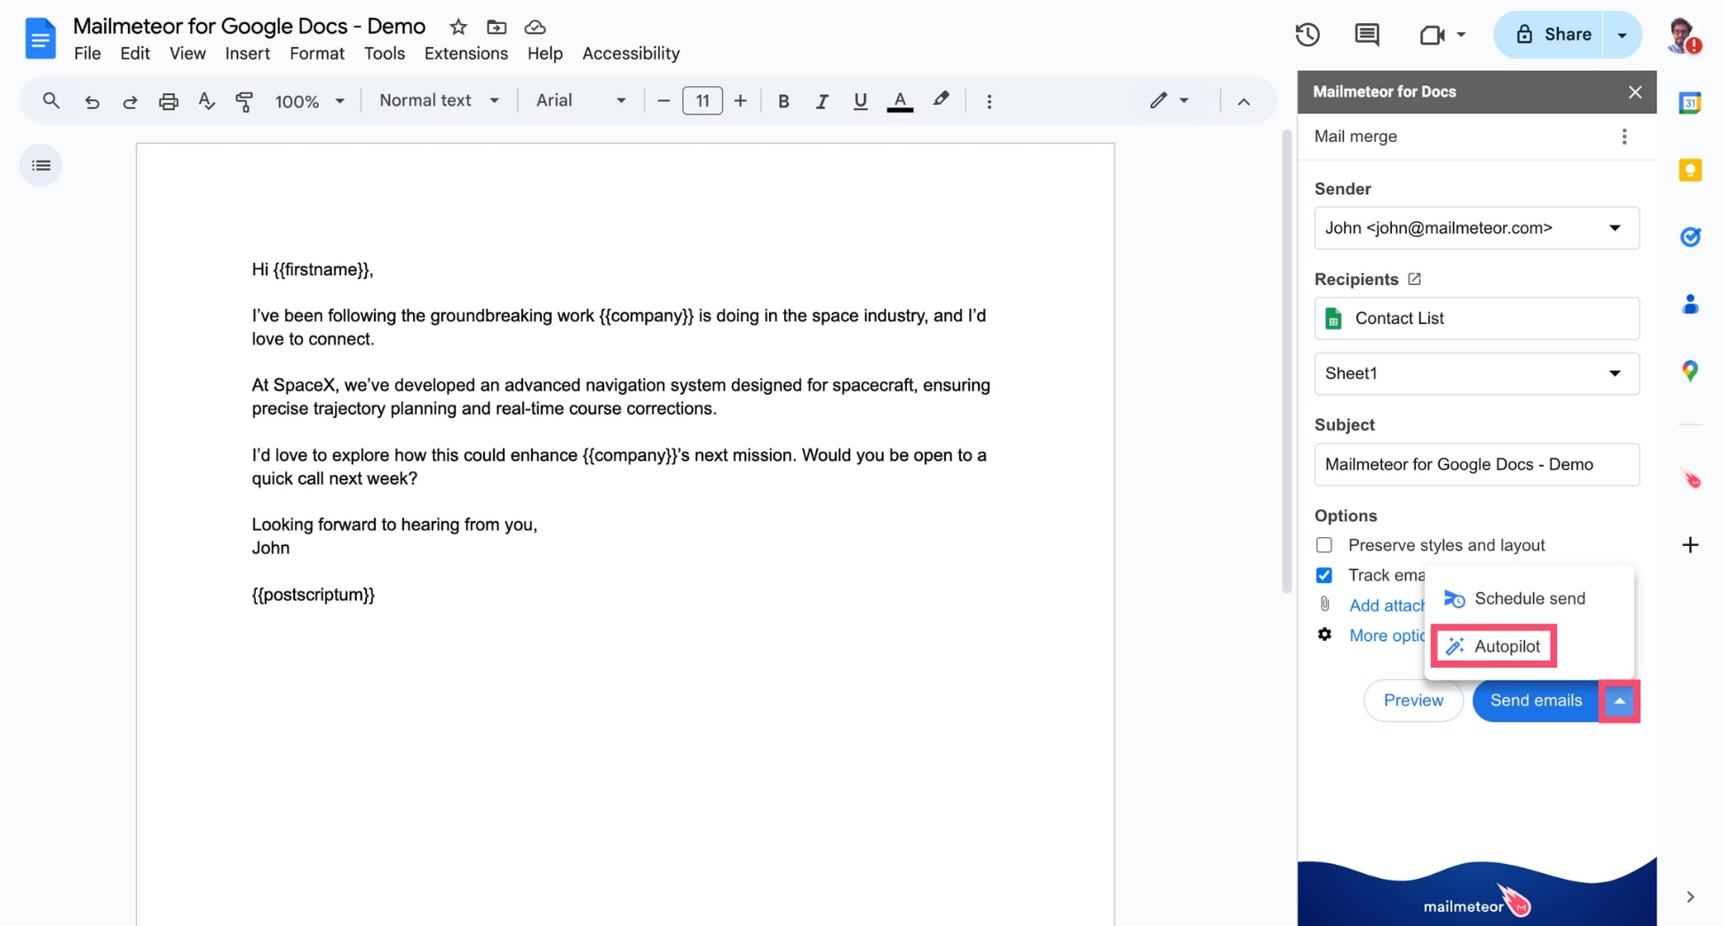Open the Sheet1 dropdown

1476,374
